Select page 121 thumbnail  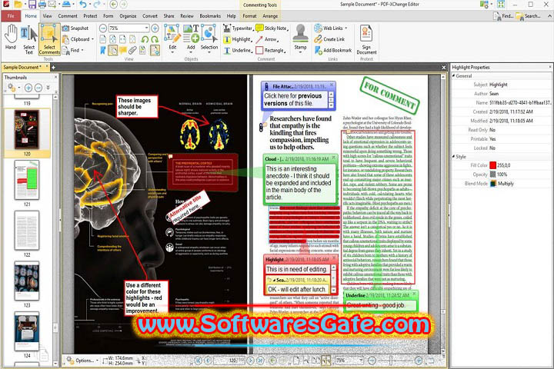click(27, 180)
